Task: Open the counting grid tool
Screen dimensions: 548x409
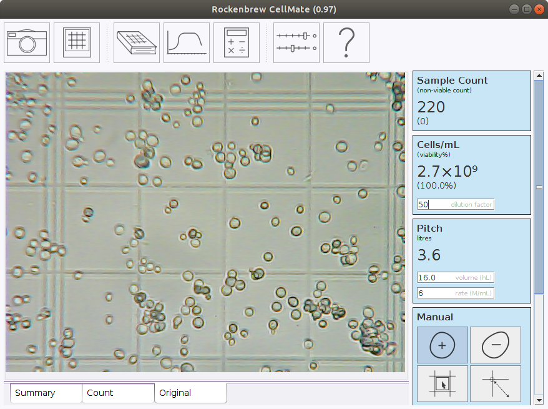Action: [x=77, y=42]
